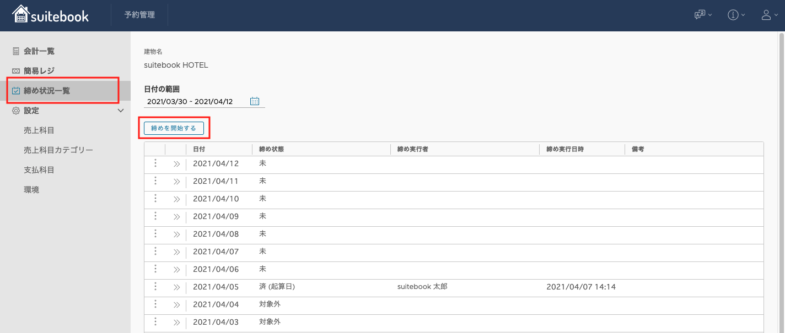This screenshot has height=333, width=785.
Task: Select the 済 (起算日) status cell
Action: [277, 287]
